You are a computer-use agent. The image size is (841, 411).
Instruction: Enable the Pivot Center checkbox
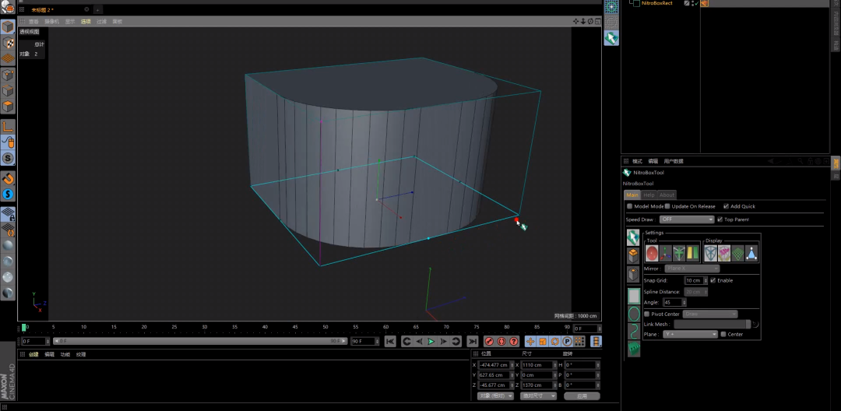point(647,314)
